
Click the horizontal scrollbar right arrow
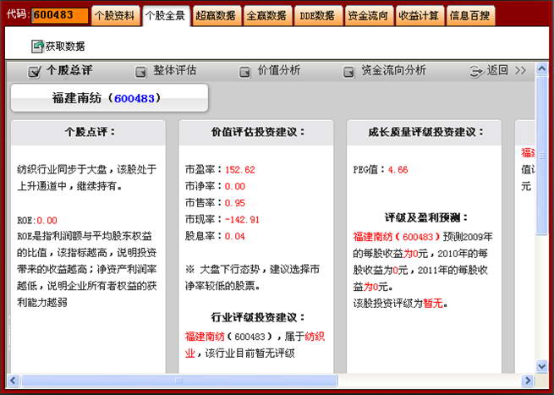pos(528,381)
